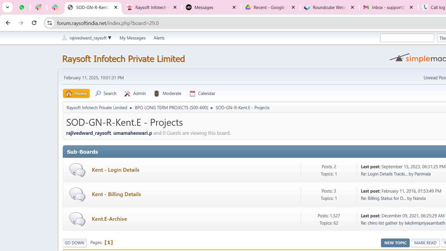Viewport: 446px width, 251px height.
Task: Select page 1 in pagination
Action: point(109,242)
